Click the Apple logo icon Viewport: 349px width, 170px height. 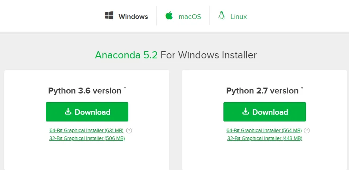click(169, 15)
